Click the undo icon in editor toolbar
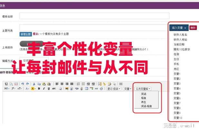 [x=22, y=84]
